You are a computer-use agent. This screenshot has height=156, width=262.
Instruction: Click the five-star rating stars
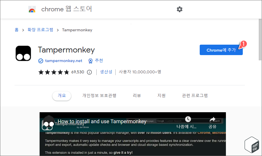[x=54, y=72]
